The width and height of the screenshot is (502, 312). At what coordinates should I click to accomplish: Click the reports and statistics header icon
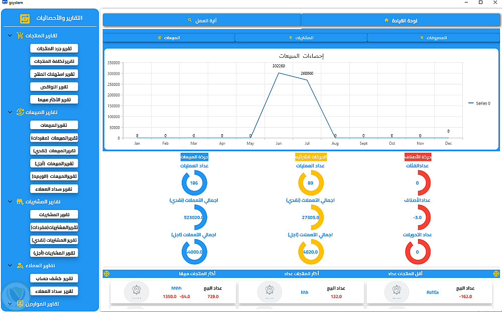(x=25, y=18)
